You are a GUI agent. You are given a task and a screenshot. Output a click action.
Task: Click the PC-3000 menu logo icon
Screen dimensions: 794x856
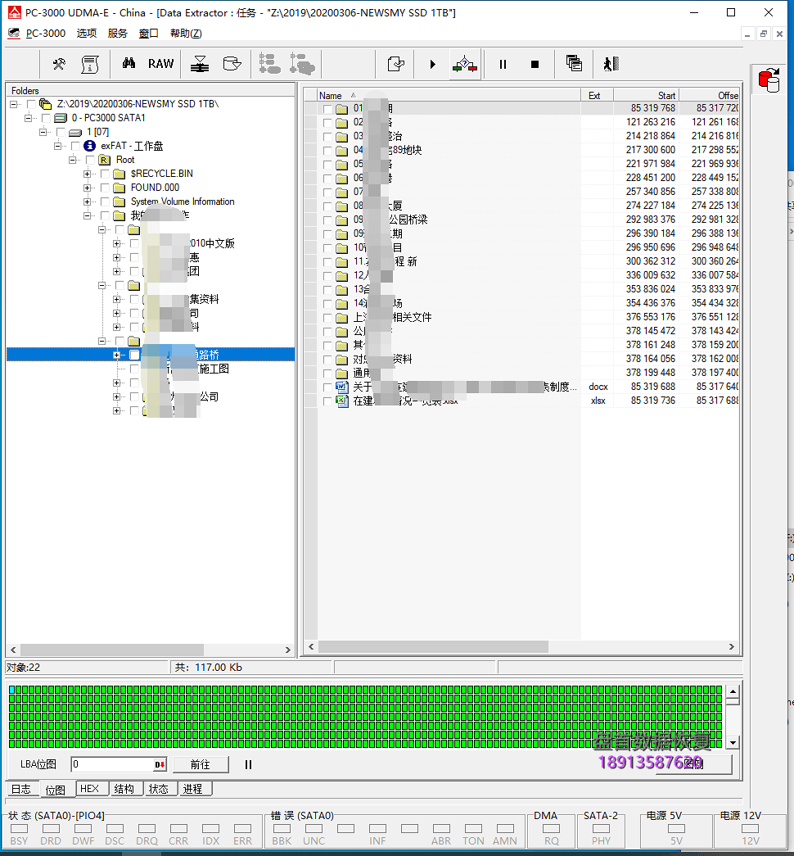14,34
